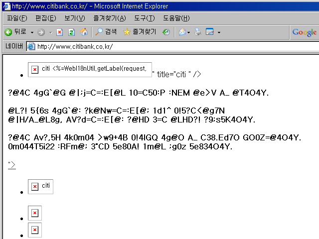Click the garbled line starting '?@4C Av?,5H'

155,137
